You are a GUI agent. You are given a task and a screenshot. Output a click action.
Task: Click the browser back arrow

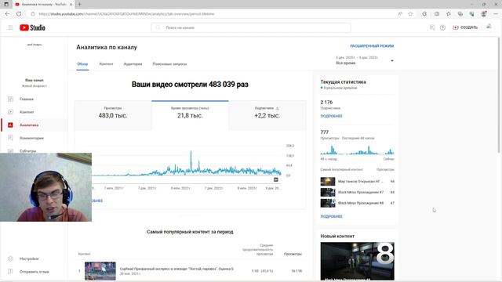coord(7,14)
